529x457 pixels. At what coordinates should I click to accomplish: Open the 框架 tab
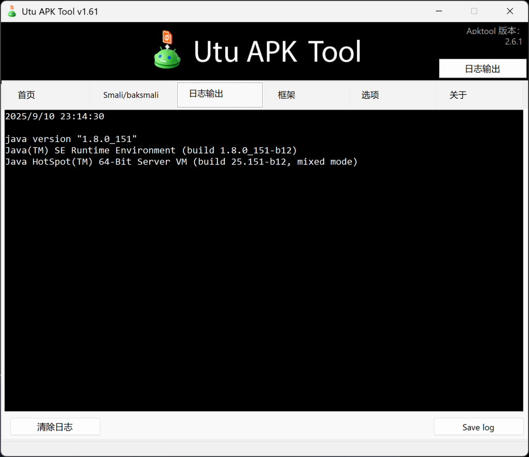[307, 95]
